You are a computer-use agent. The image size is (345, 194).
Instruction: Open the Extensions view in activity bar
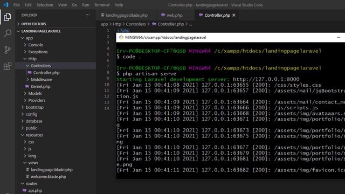coord(8,66)
